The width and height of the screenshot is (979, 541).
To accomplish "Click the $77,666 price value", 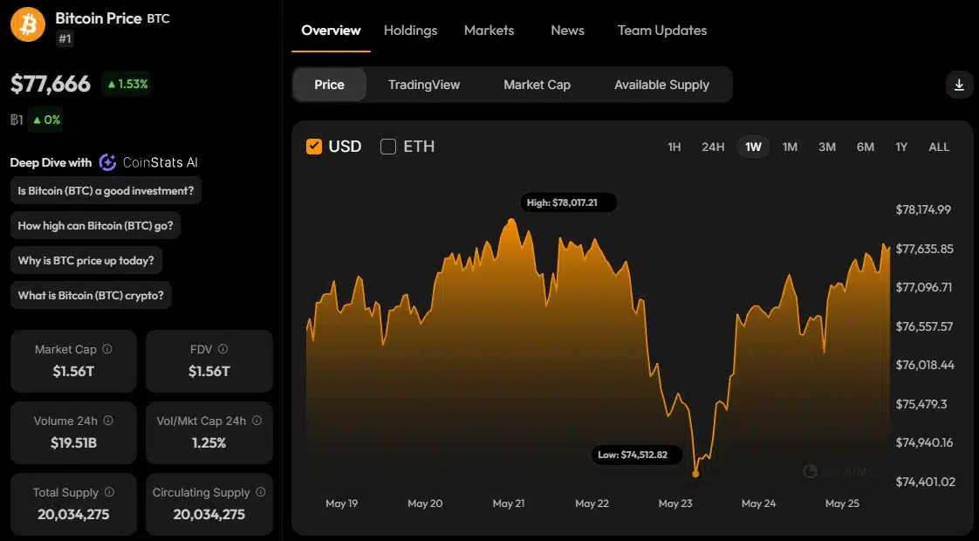I will (x=51, y=84).
